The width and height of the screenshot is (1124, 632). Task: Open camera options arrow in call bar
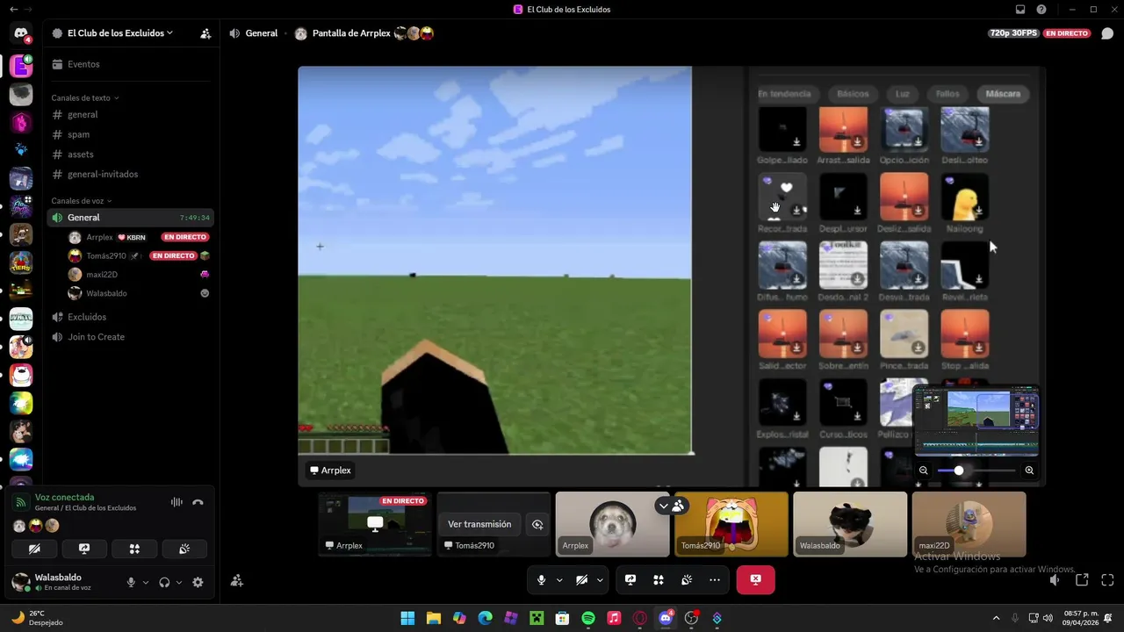pos(600,580)
